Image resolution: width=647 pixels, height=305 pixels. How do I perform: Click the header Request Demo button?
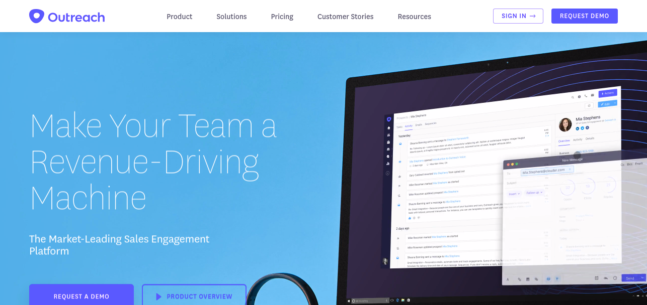tap(585, 16)
